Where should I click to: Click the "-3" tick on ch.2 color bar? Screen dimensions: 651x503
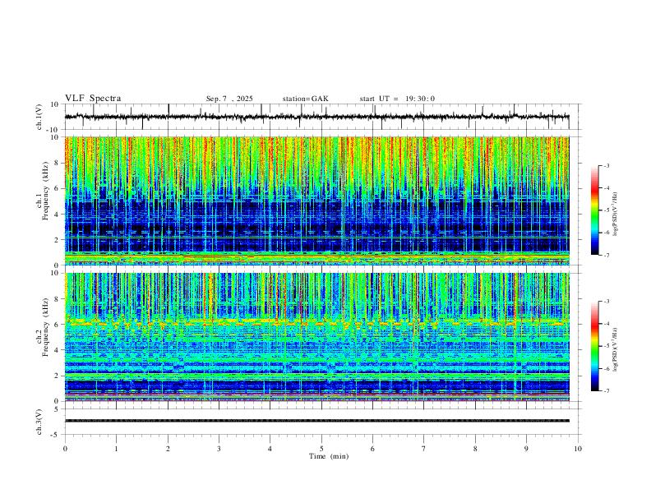click(x=606, y=302)
